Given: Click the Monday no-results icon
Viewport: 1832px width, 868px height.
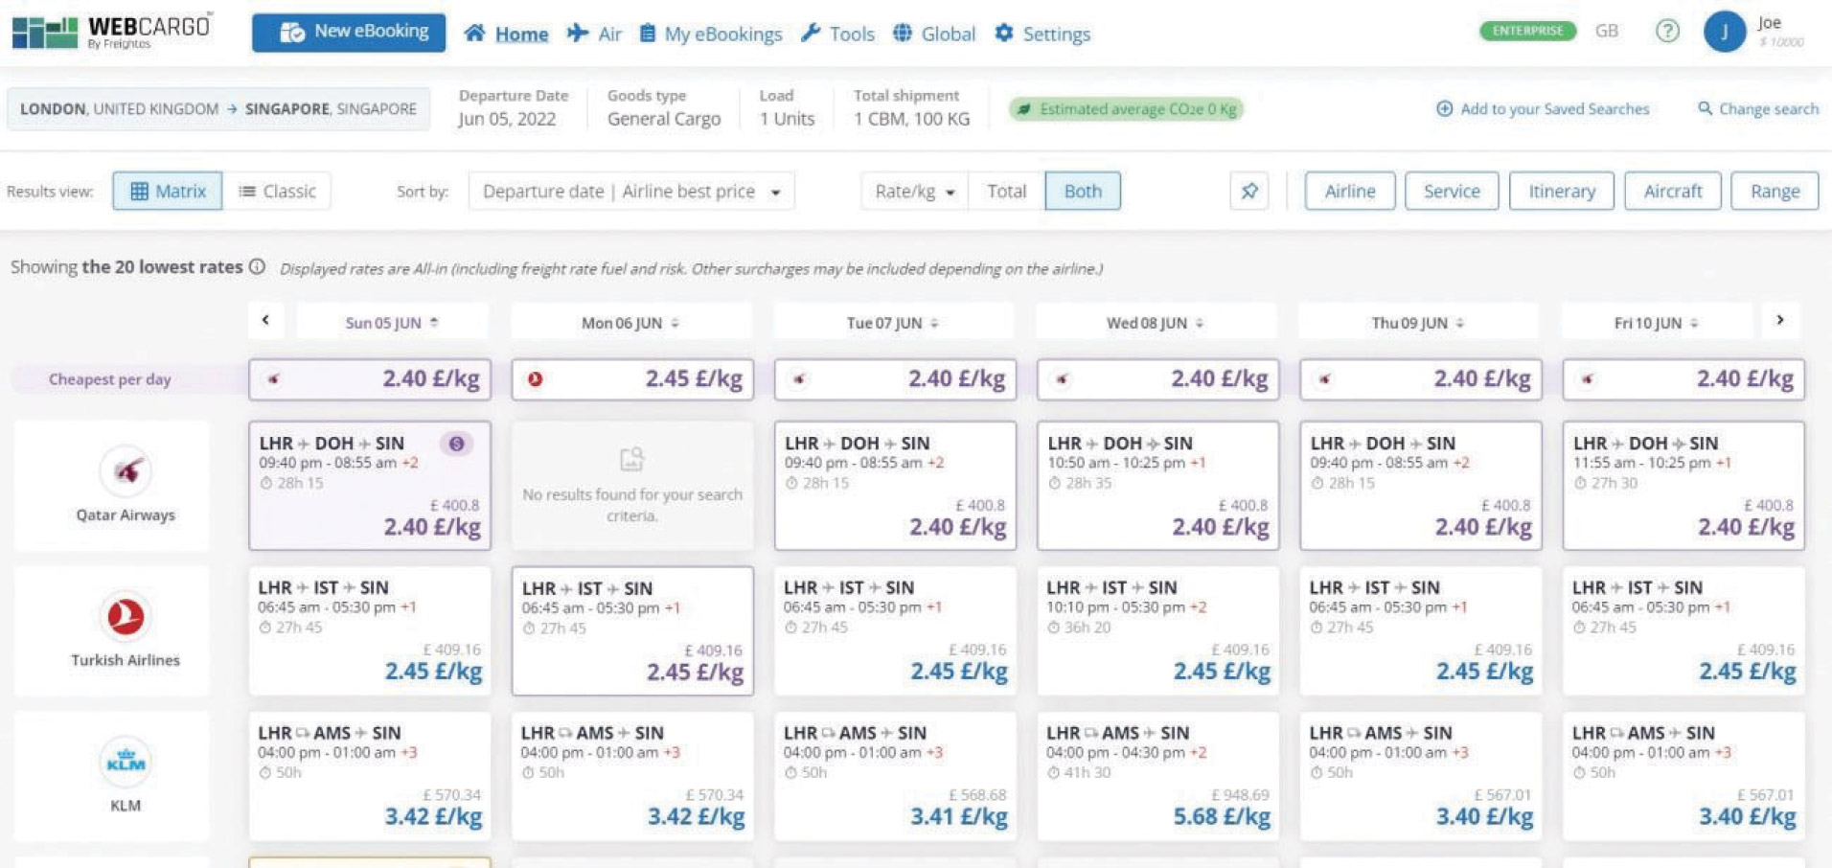Looking at the screenshot, I should click(631, 459).
